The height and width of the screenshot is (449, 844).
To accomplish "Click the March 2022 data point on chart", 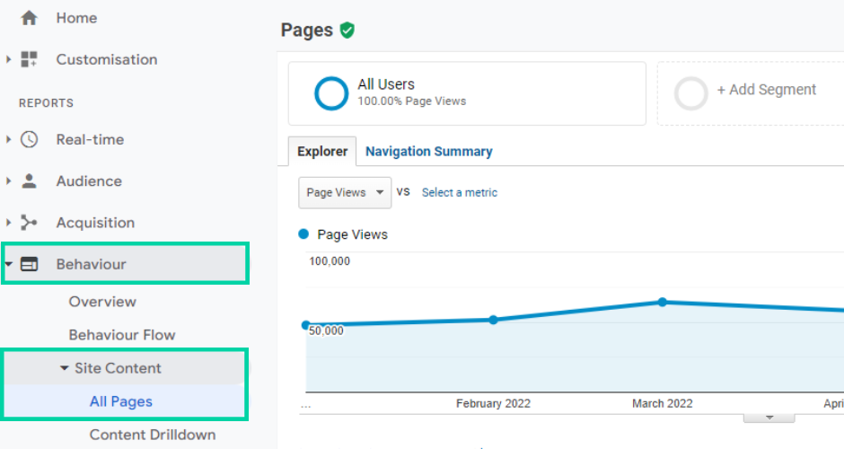I will [x=662, y=302].
